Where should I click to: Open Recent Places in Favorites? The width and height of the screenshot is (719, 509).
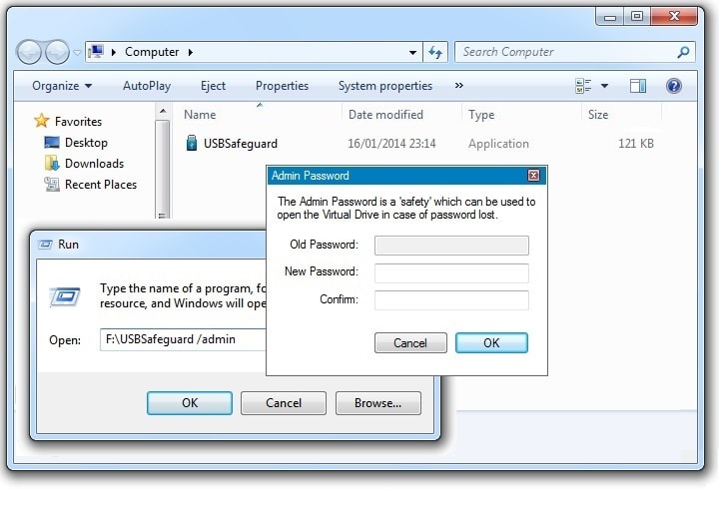101,185
